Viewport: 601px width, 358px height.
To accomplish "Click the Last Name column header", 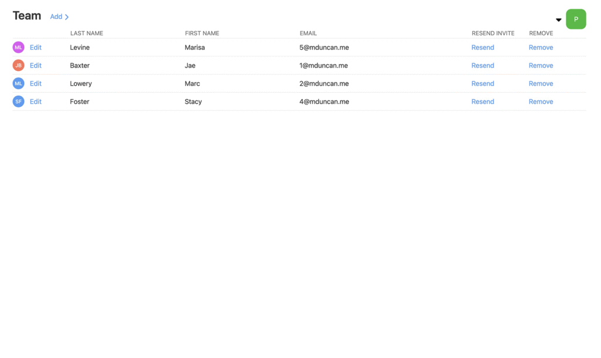I will pos(86,33).
